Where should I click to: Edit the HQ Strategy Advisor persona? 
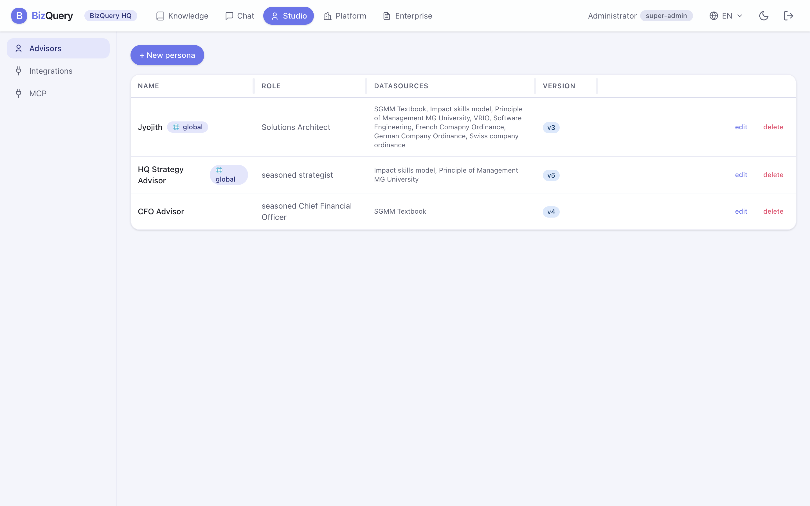(741, 175)
